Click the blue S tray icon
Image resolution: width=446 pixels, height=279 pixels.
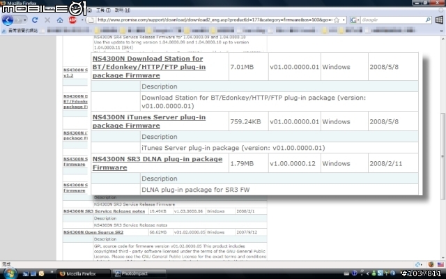pyautogui.click(x=380, y=273)
